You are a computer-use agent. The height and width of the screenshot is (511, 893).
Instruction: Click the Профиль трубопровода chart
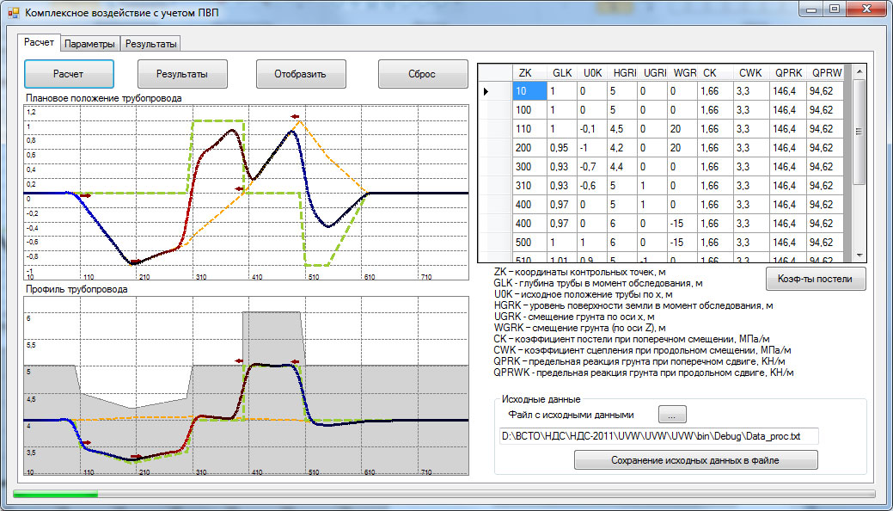pos(246,385)
